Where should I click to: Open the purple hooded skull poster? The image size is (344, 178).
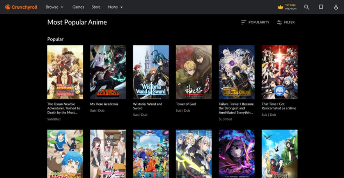[237, 154]
